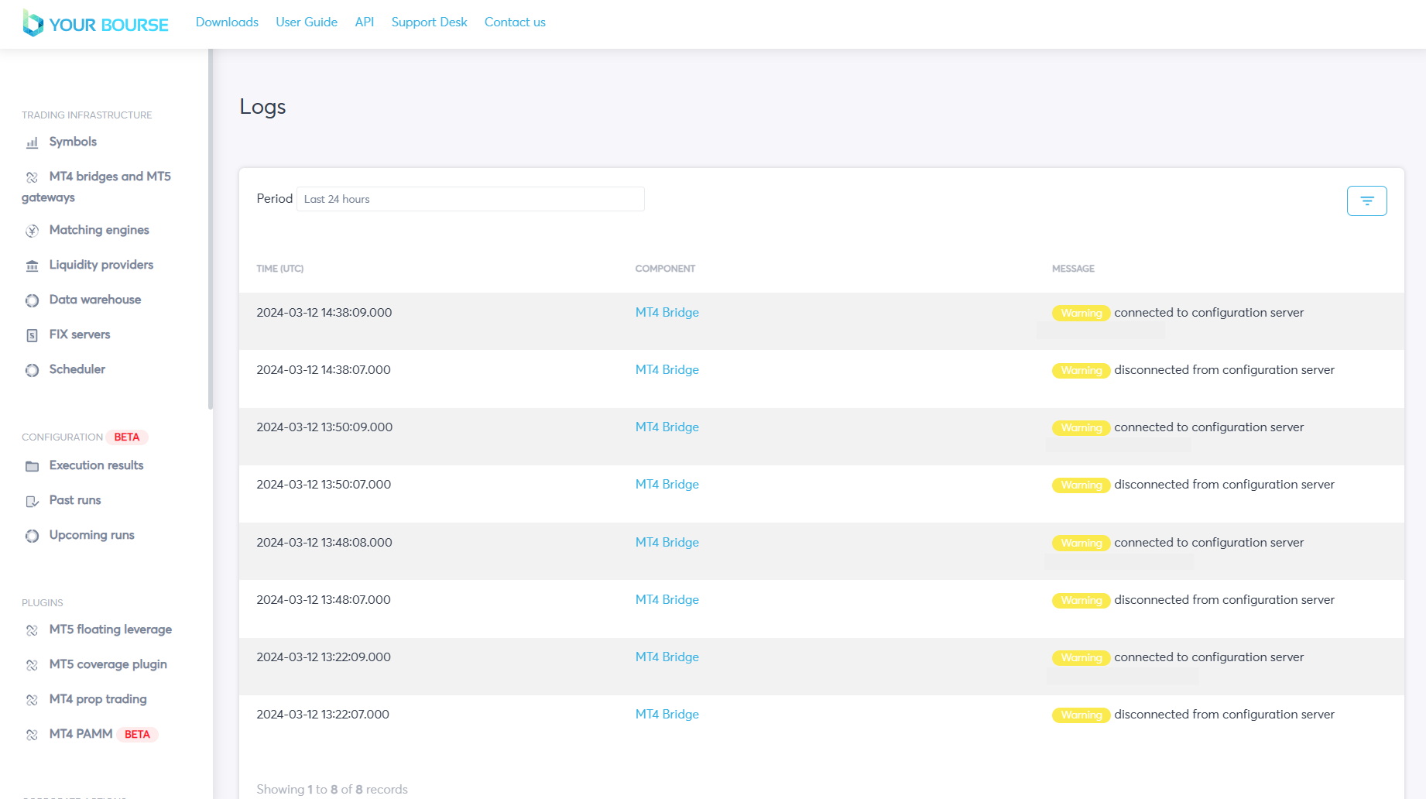
Task: Open the Support Desk link
Action: (x=429, y=22)
